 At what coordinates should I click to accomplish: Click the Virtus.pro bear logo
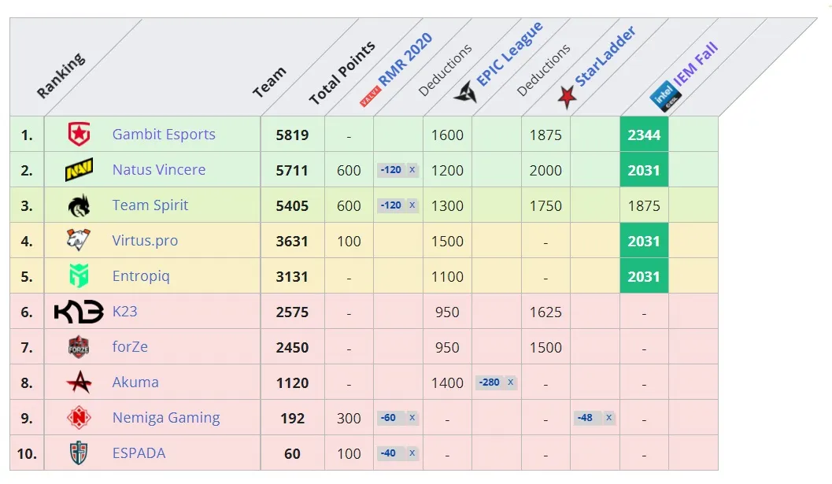tap(79, 240)
